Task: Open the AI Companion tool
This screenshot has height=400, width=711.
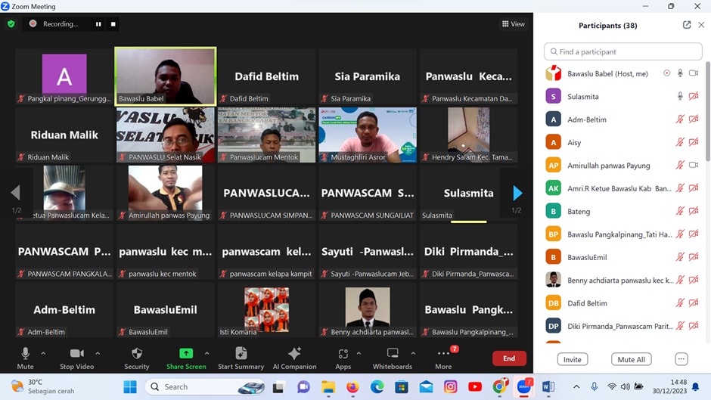Action: [x=294, y=354]
